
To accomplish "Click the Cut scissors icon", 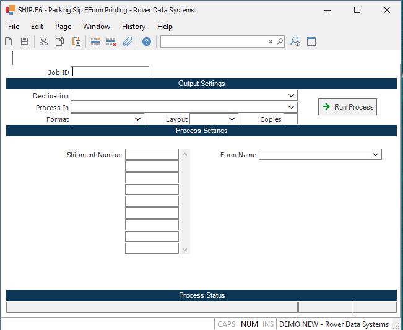I will pos(43,41).
